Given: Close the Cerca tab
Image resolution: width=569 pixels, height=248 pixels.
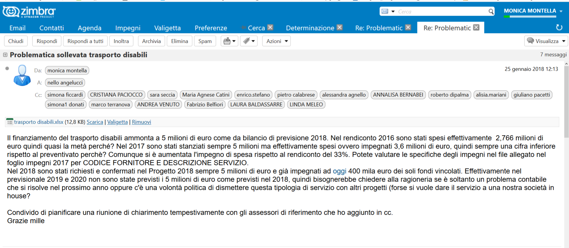Looking at the screenshot, I should pos(270,27).
